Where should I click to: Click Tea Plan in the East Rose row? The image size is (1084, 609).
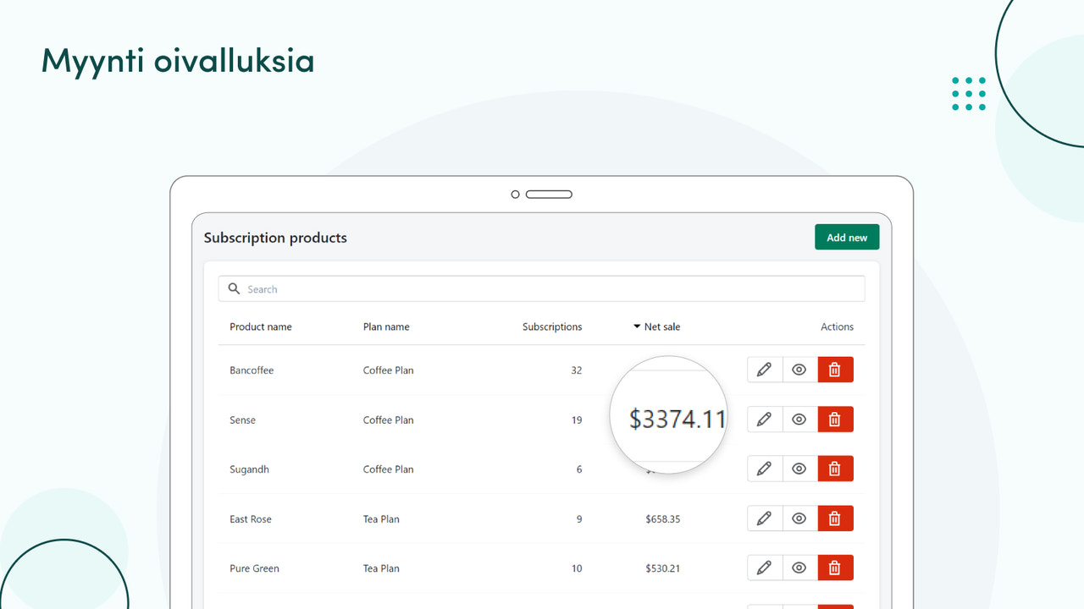381,519
